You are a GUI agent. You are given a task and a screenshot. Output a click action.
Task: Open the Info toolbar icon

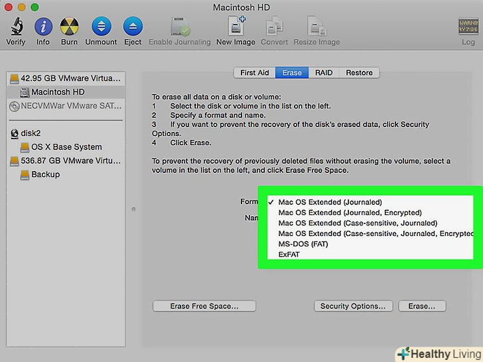point(43,27)
